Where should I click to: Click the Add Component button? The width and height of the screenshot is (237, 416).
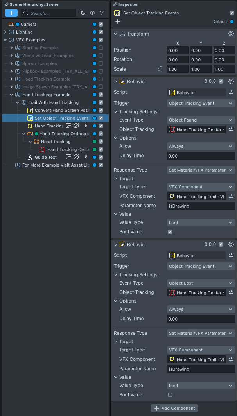(x=174, y=408)
